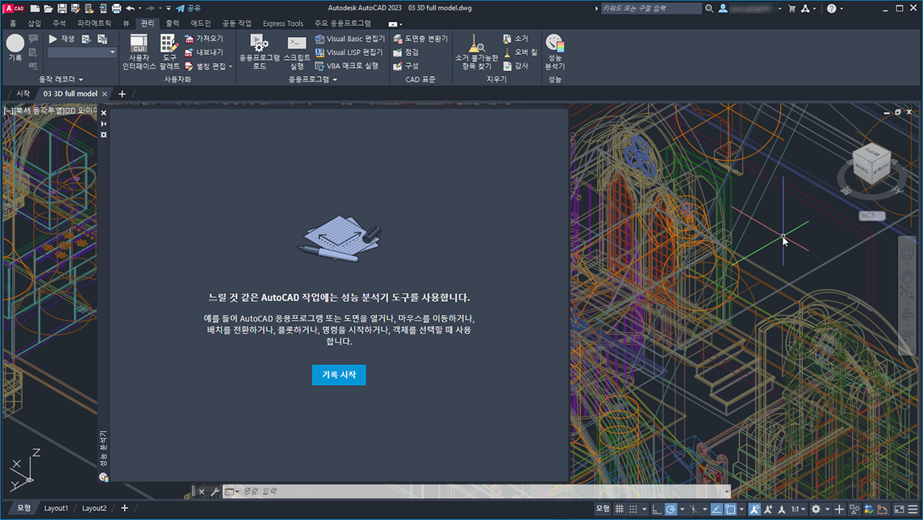The width and height of the screenshot is (923, 520).
Task: Open the 성능 분석기 ribbon button
Action: coord(554,52)
